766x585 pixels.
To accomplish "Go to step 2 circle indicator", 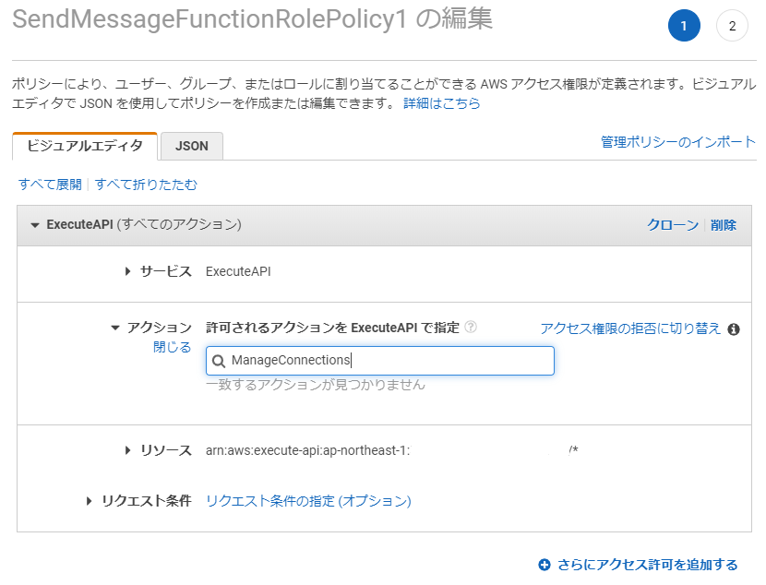I will 732,26.
